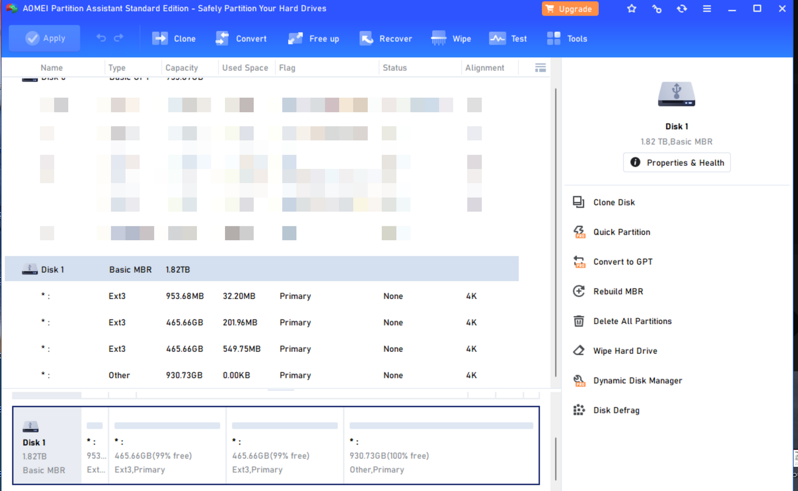798x491 pixels.
Task: Click Properties & Health button
Action: (x=677, y=163)
